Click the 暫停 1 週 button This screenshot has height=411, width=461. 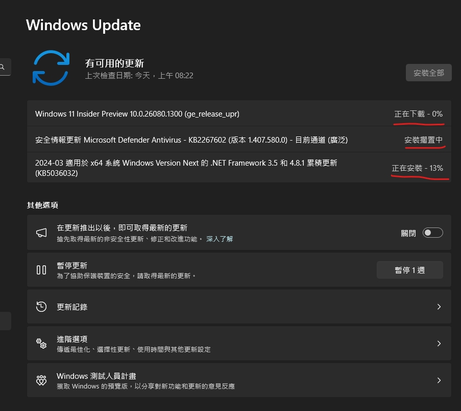410,270
